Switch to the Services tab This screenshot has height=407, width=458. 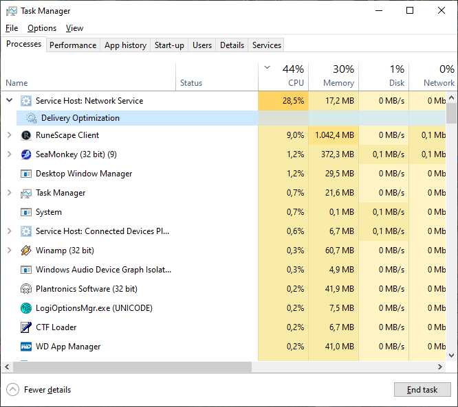pos(267,45)
